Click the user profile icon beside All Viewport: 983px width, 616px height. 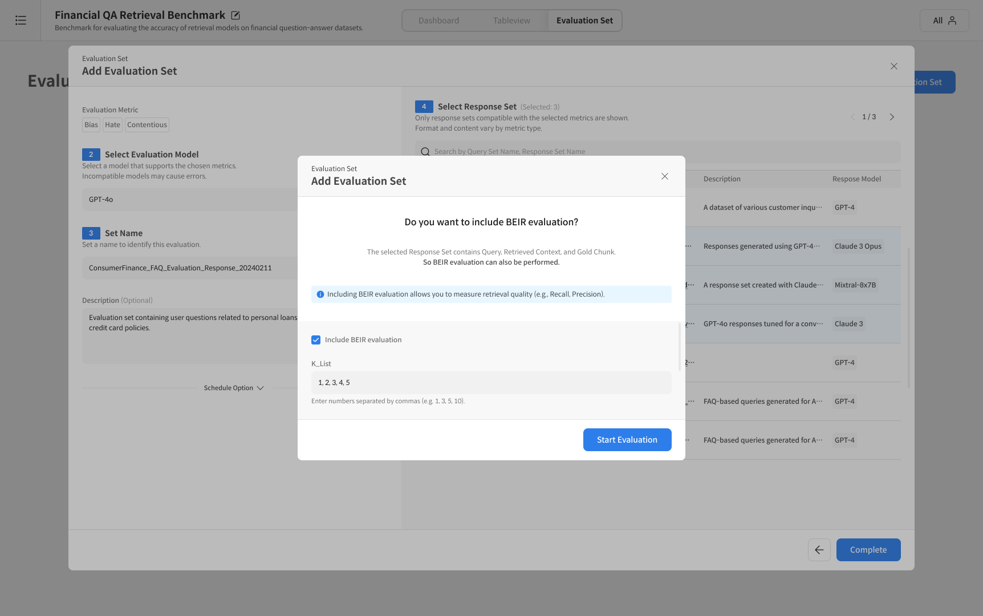952,21
